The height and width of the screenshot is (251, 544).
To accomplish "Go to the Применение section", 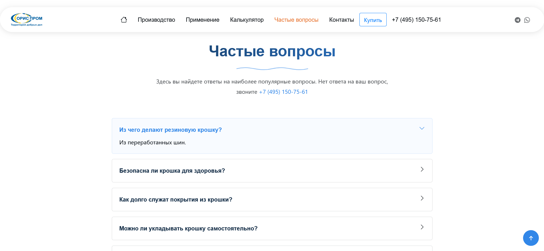I will click(x=202, y=20).
